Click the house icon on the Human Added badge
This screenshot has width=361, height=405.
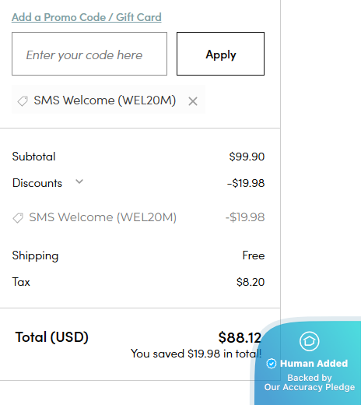(x=309, y=341)
